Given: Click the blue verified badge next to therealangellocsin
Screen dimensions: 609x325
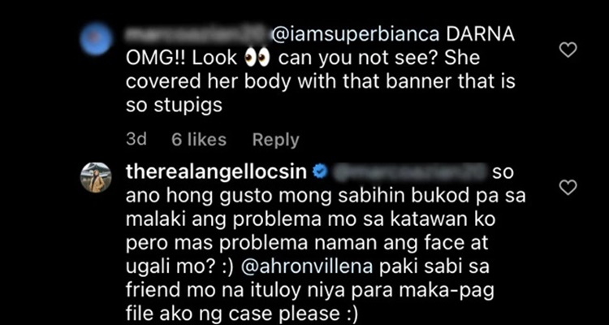Looking at the screenshot, I should [x=320, y=172].
